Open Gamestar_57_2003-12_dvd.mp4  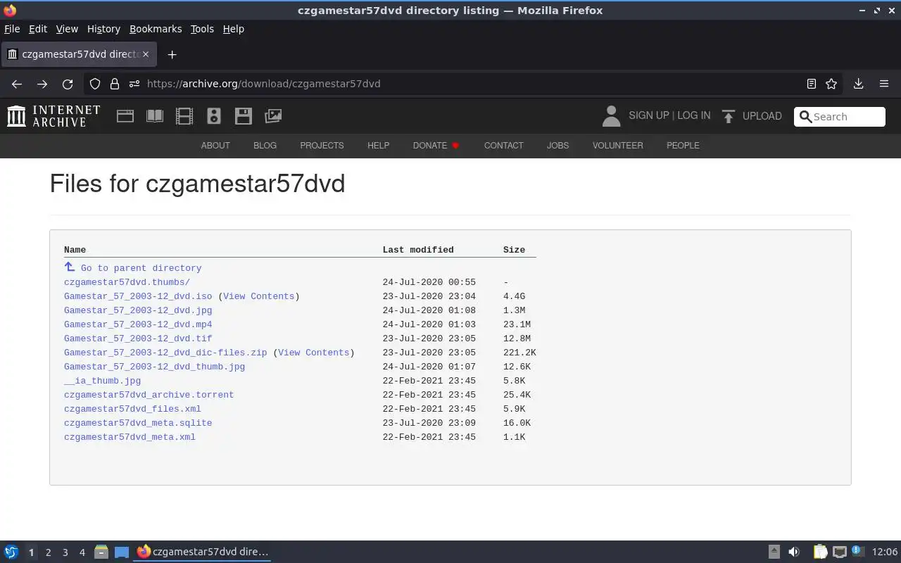tap(138, 324)
